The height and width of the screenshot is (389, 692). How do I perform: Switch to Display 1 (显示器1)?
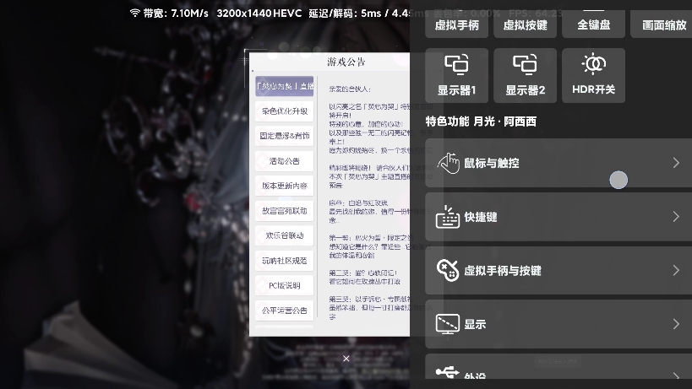click(x=457, y=75)
